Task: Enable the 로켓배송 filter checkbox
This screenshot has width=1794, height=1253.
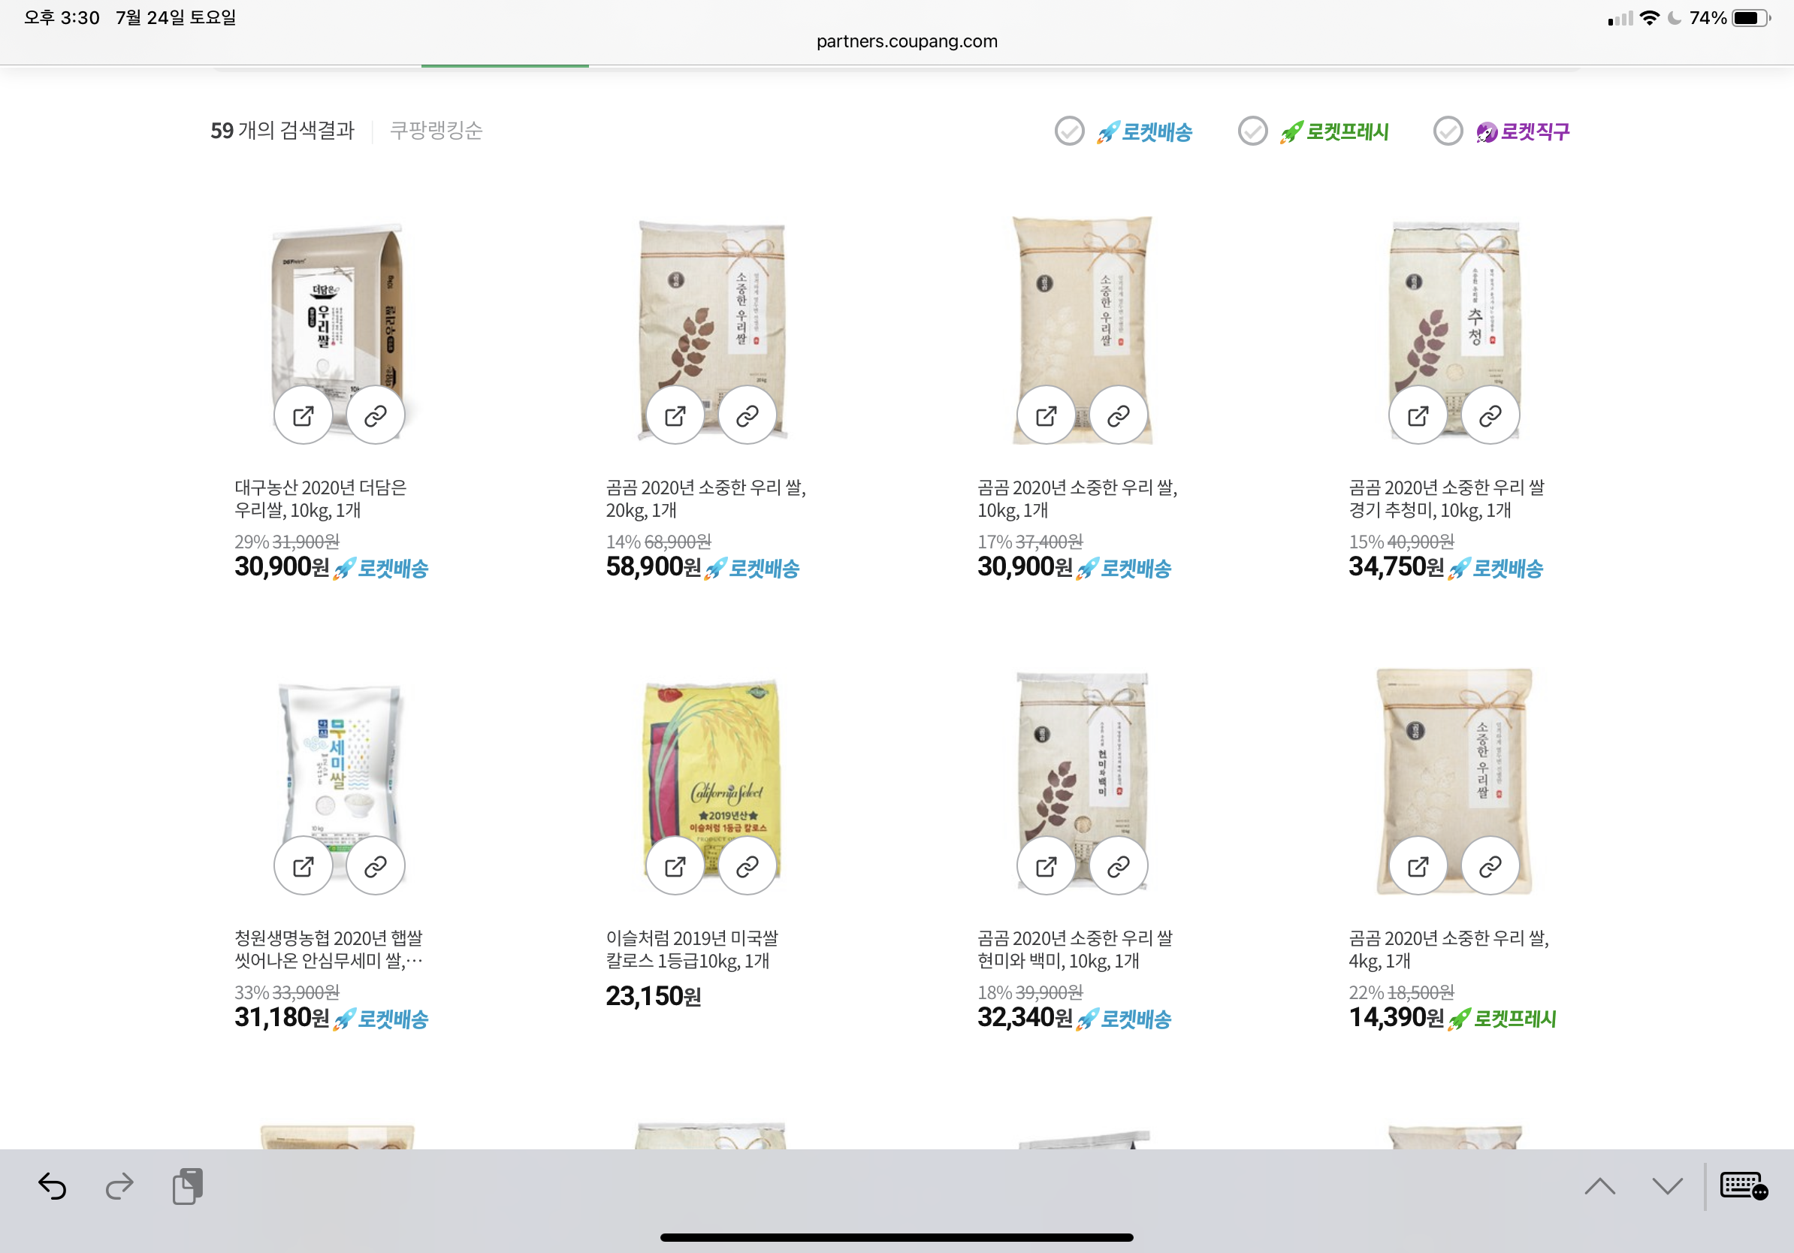Action: point(1069,131)
